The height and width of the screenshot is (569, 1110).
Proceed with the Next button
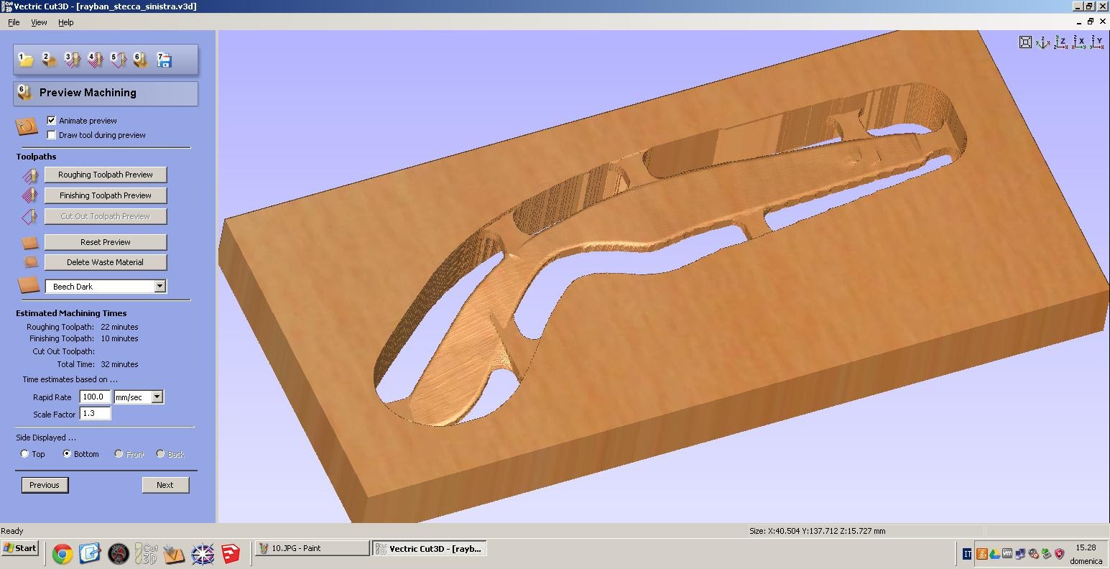pyautogui.click(x=165, y=485)
